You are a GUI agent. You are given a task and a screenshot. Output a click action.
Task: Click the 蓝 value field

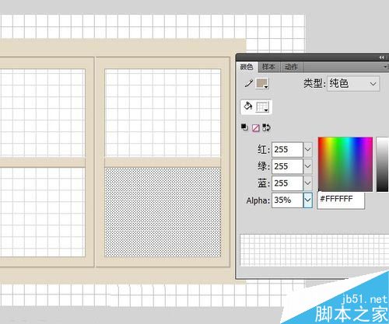(287, 183)
